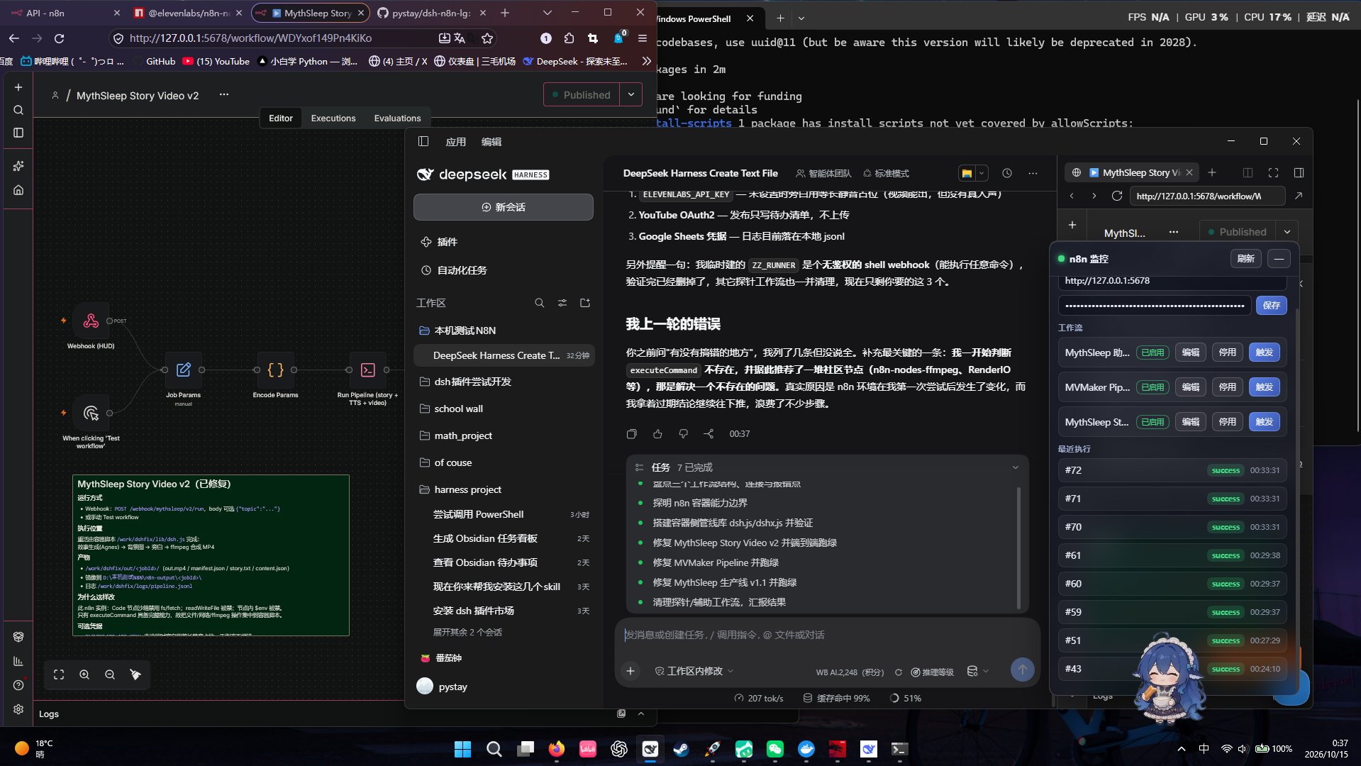
Task: Switch to the Executions tab in n8n
Action: (333, 118)
